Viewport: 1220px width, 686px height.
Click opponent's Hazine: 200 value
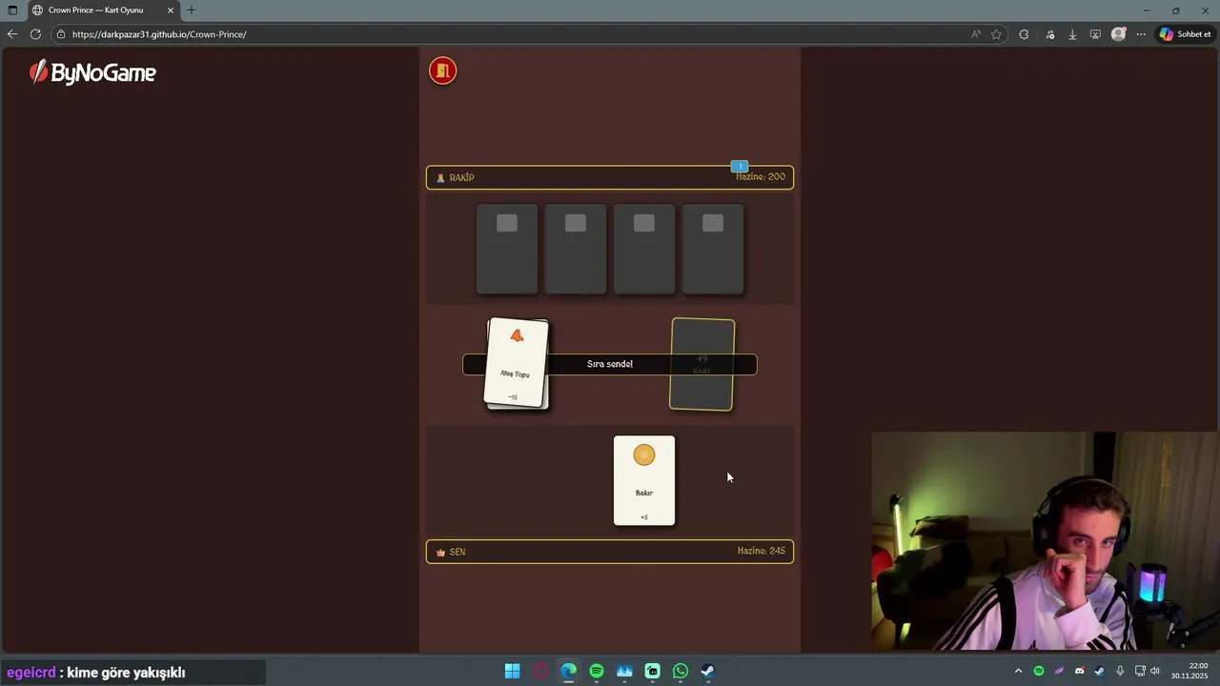[761, 177]
